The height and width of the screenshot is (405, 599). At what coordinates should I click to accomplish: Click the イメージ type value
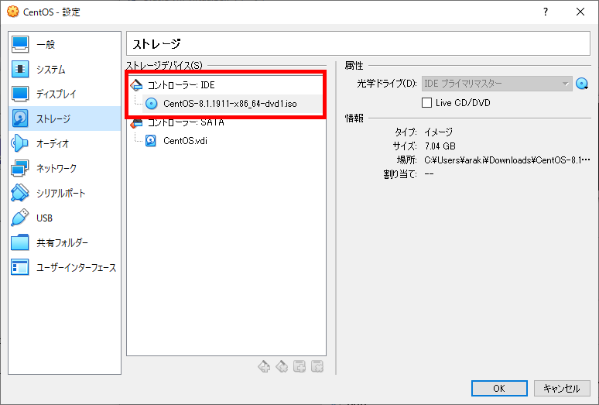(x=439, y=132)
